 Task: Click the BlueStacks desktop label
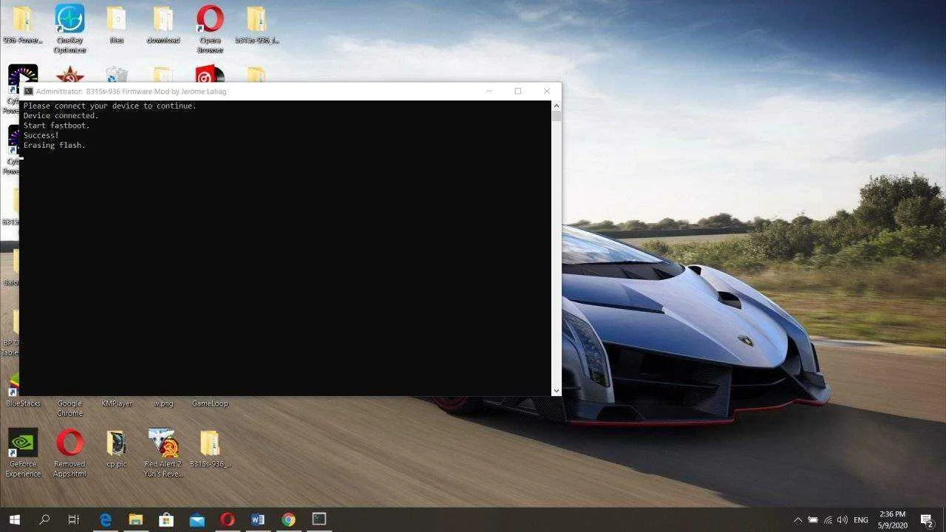coord(23,403)
